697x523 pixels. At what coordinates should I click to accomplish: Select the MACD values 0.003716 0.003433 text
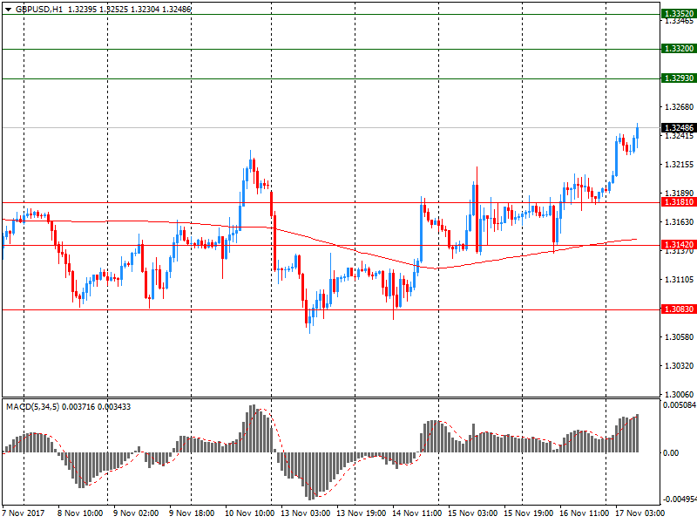point(97,407)
